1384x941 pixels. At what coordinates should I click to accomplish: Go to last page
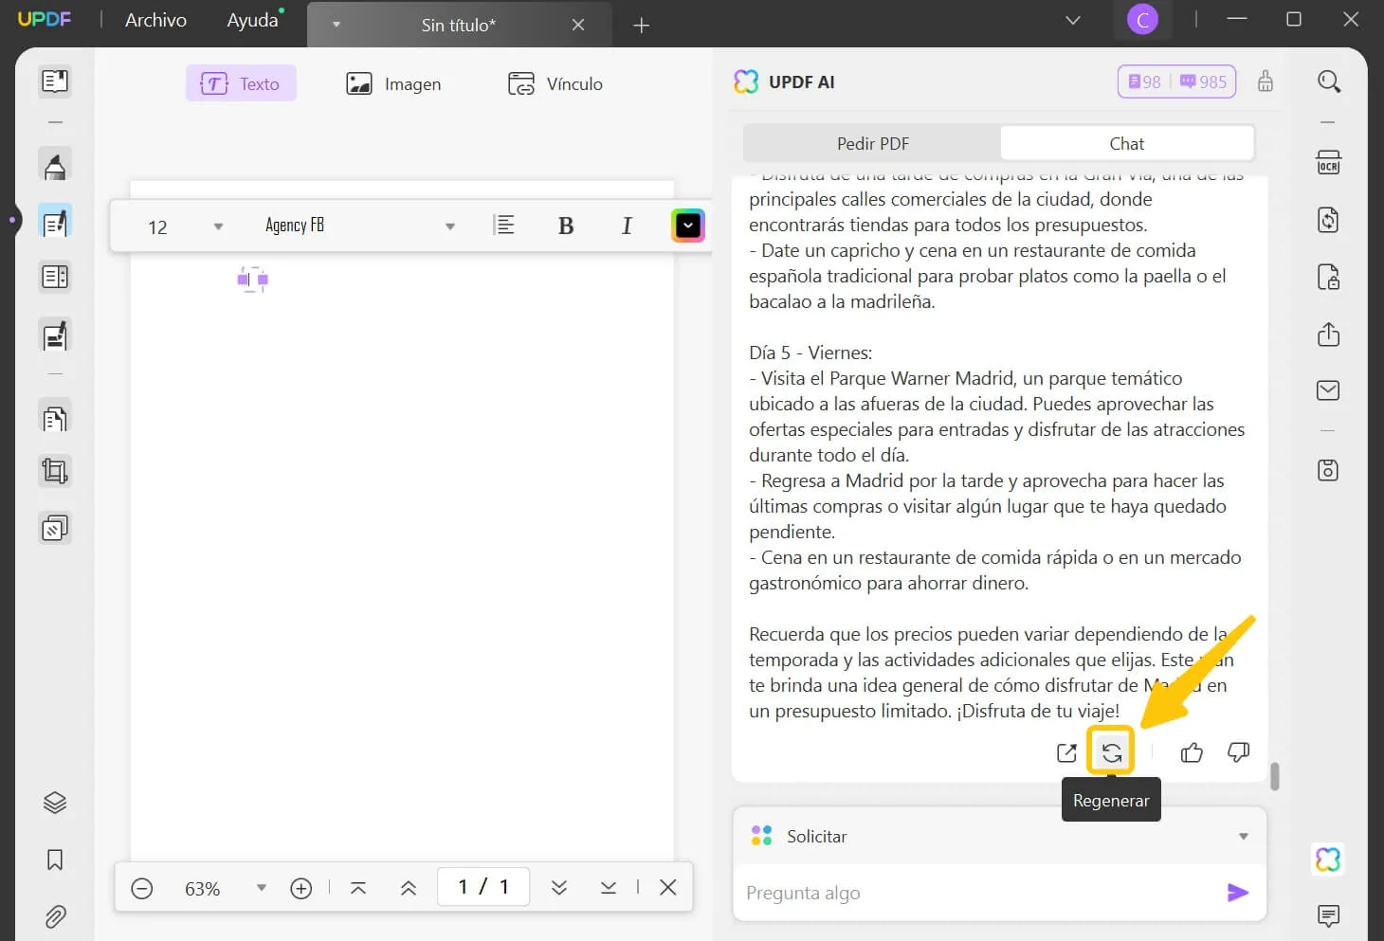609,888
